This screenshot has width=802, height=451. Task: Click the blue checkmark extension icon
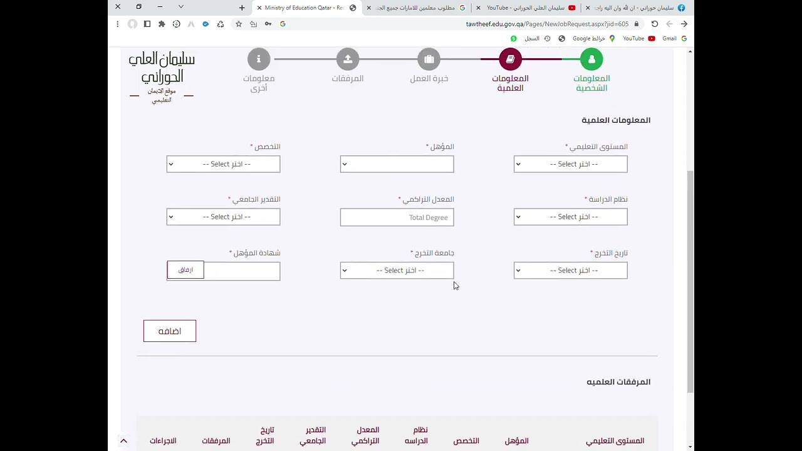(206, 24)
